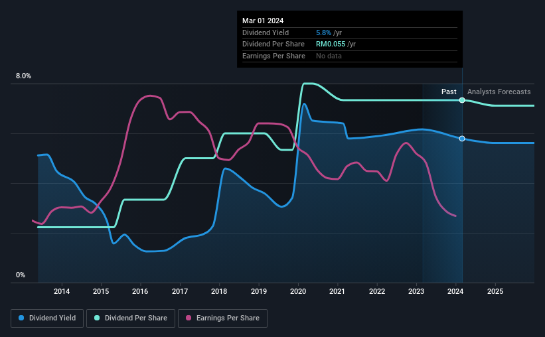
Task: Select the blue data point marker at Mar 2024
Action: (x=462, y=139)
